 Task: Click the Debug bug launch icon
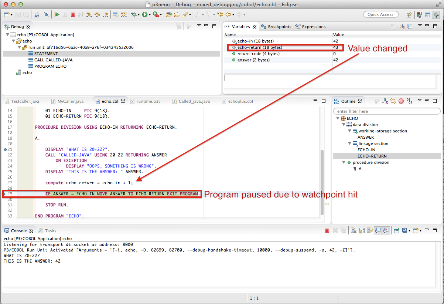pos(134,15)
